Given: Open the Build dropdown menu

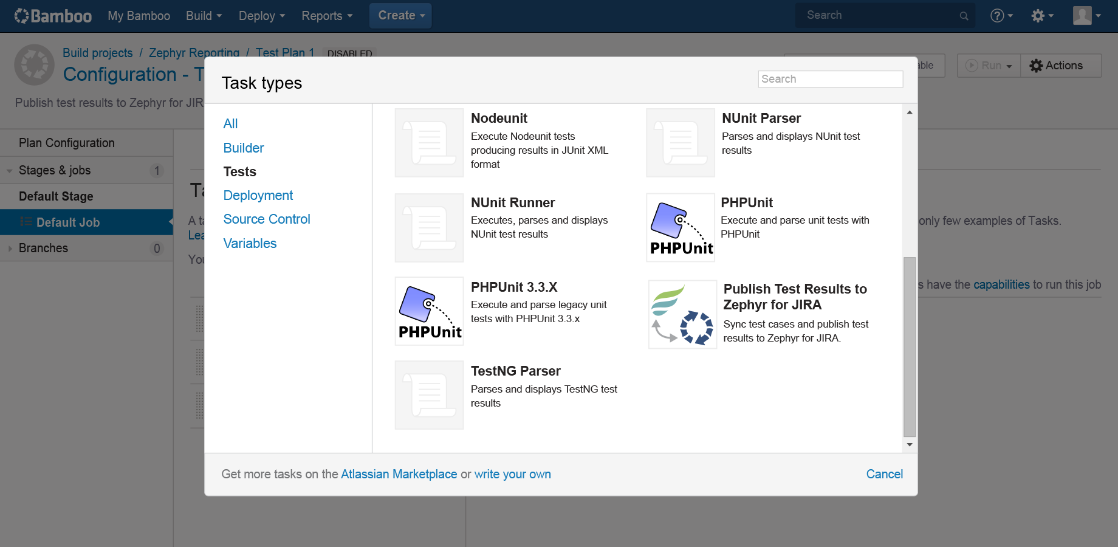Looking at the screenshot, I should [x=204, y=16].
